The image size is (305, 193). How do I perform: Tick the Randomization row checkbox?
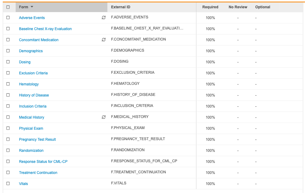coord(8,150)
